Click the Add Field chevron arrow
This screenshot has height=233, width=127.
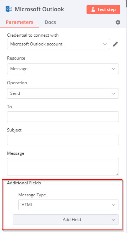(114, 220)
